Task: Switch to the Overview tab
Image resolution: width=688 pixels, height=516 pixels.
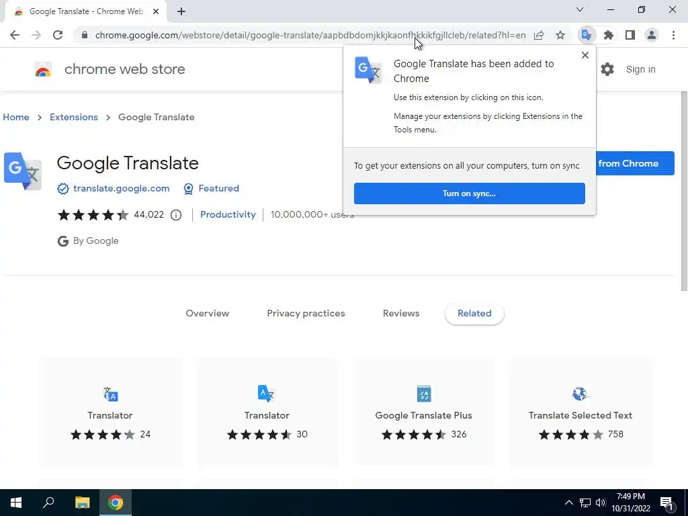Action: [207, 313]
